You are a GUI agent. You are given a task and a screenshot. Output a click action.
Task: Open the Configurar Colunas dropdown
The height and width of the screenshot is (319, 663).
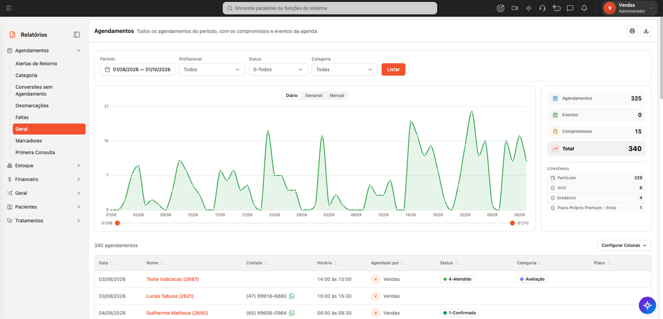(x=624, y=245)
